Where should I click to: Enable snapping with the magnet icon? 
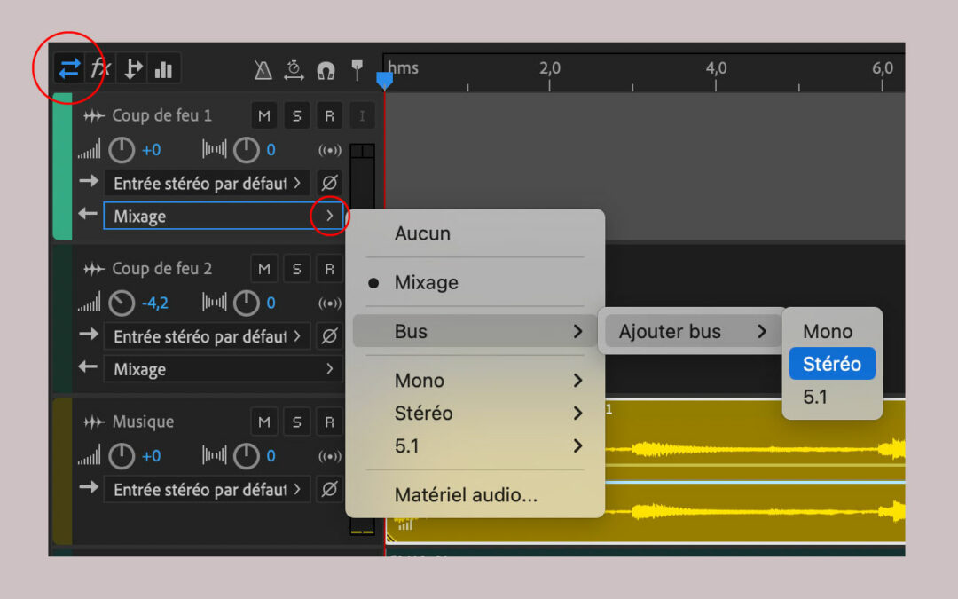326,69
